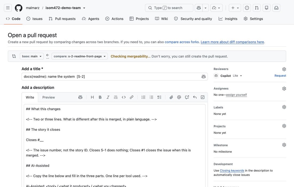The width and height of the screenshot is (294, 187).
Task: Click the slash commands icon
Action: [203, 97]
